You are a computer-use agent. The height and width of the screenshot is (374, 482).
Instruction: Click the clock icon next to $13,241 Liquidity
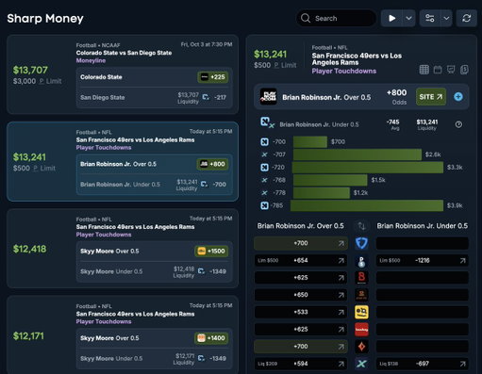458,124
